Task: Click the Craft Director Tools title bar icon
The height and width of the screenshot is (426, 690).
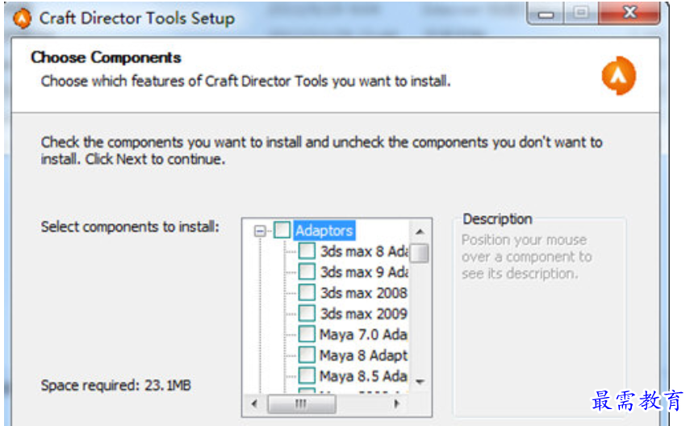Action: tap(22, 19)
